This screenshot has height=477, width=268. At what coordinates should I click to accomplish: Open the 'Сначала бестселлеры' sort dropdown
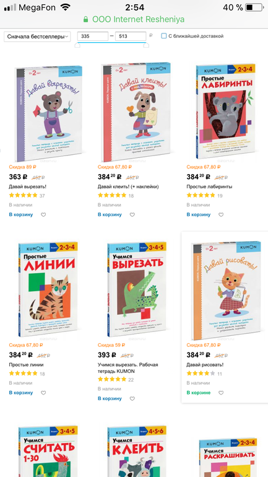[x=37, y=37]
